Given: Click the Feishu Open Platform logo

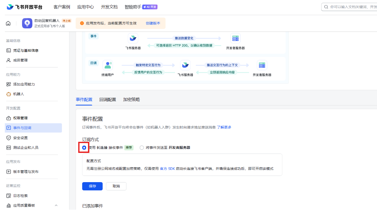Looking at the screenshot, I should pos(24,7).
